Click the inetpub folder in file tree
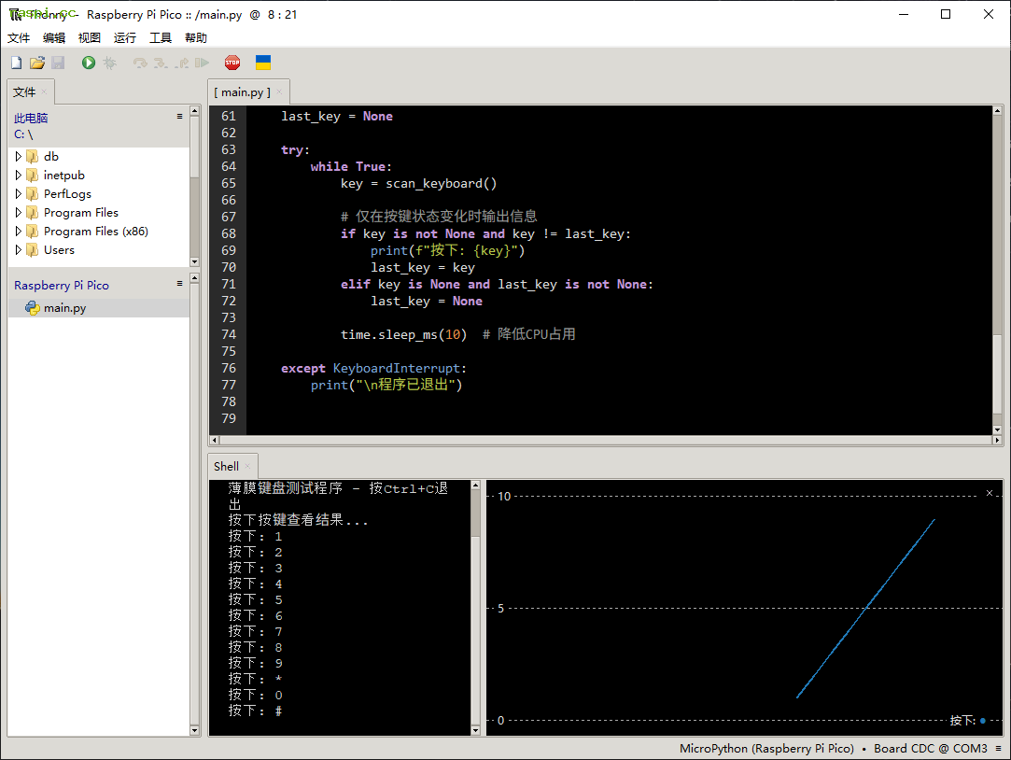This screenshot has width=1011, height=760. tap(63, 176)
